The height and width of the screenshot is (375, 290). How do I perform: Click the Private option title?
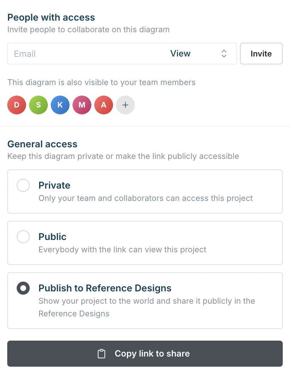pyautogui.click(x=54, y=185)
